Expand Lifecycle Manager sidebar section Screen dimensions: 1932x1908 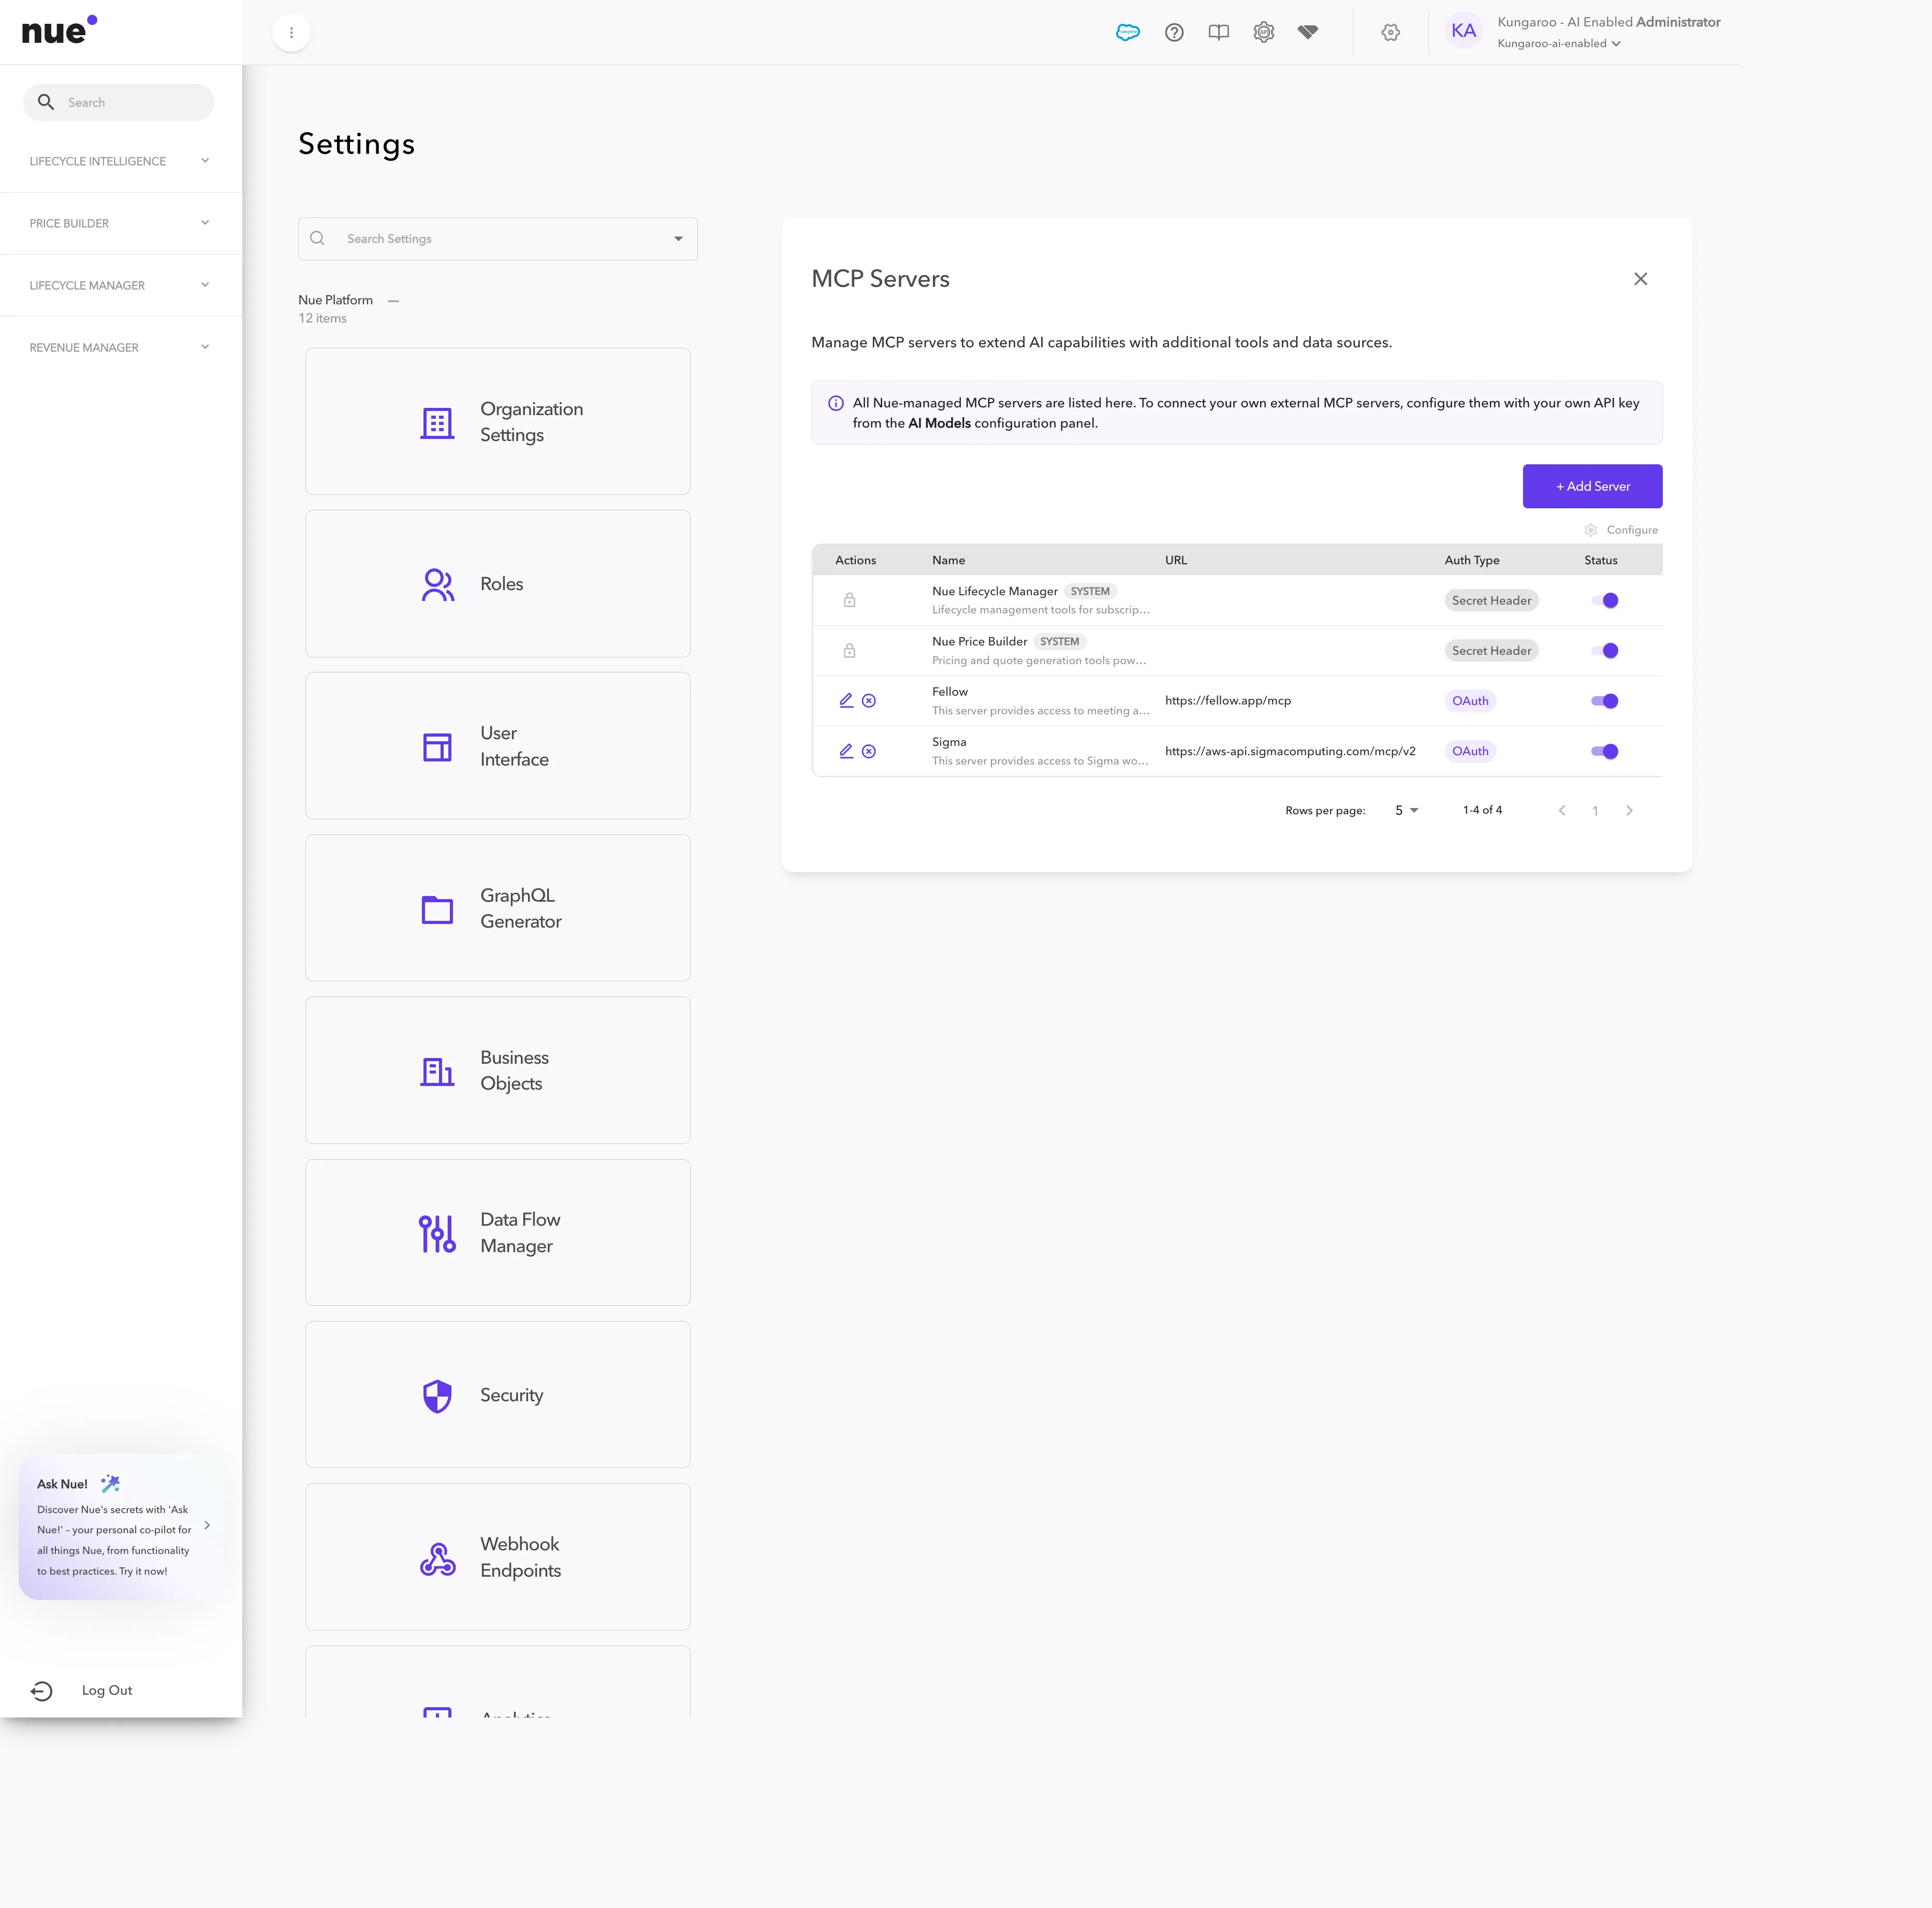(120, 285)
